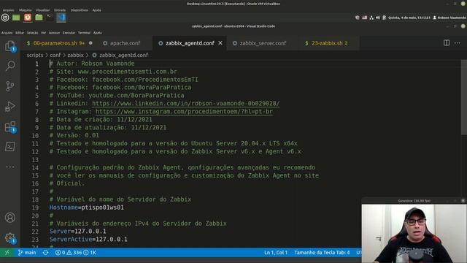467x263 pixels.
Task: Click the conf breadcrumb segment
Action: 55,56
